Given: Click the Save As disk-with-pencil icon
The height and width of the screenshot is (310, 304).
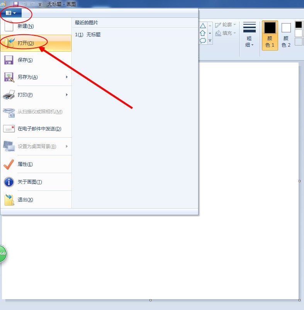Looking at the screenshot, I should point(9,77).
